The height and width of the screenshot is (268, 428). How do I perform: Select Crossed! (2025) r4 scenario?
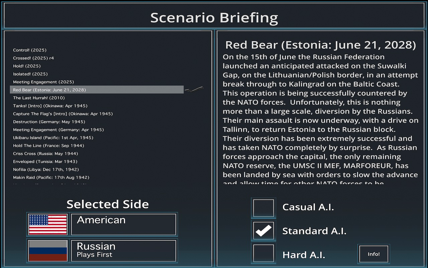coord(33,58)
